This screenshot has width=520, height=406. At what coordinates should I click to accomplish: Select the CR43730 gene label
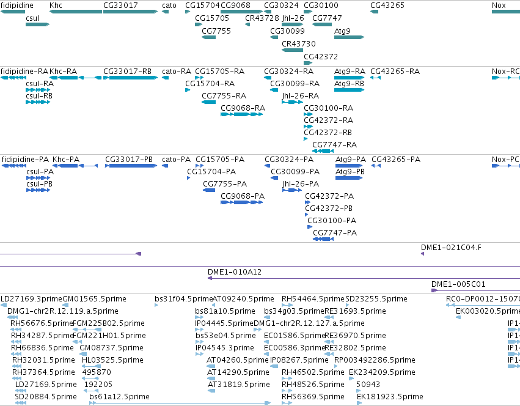299,44
